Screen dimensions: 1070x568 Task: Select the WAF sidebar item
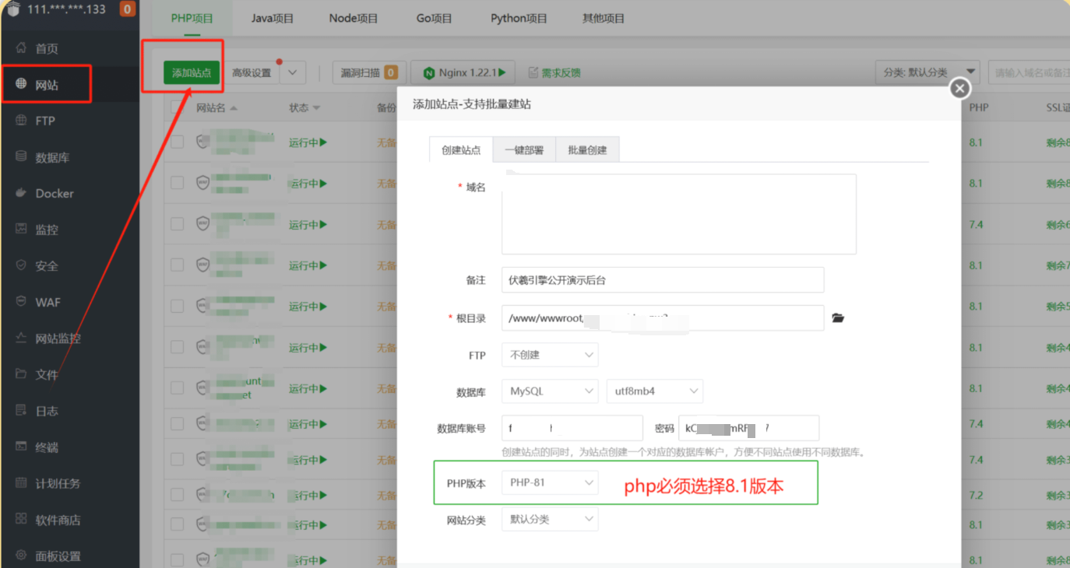45,301
